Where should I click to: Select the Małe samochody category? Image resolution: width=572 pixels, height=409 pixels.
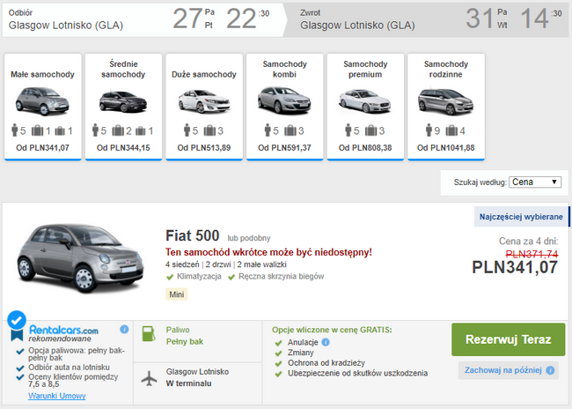(x=43, y=107)
